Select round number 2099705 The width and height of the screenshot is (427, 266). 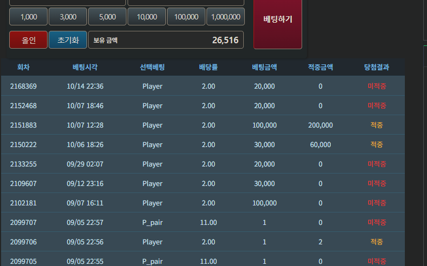(23, 261)
